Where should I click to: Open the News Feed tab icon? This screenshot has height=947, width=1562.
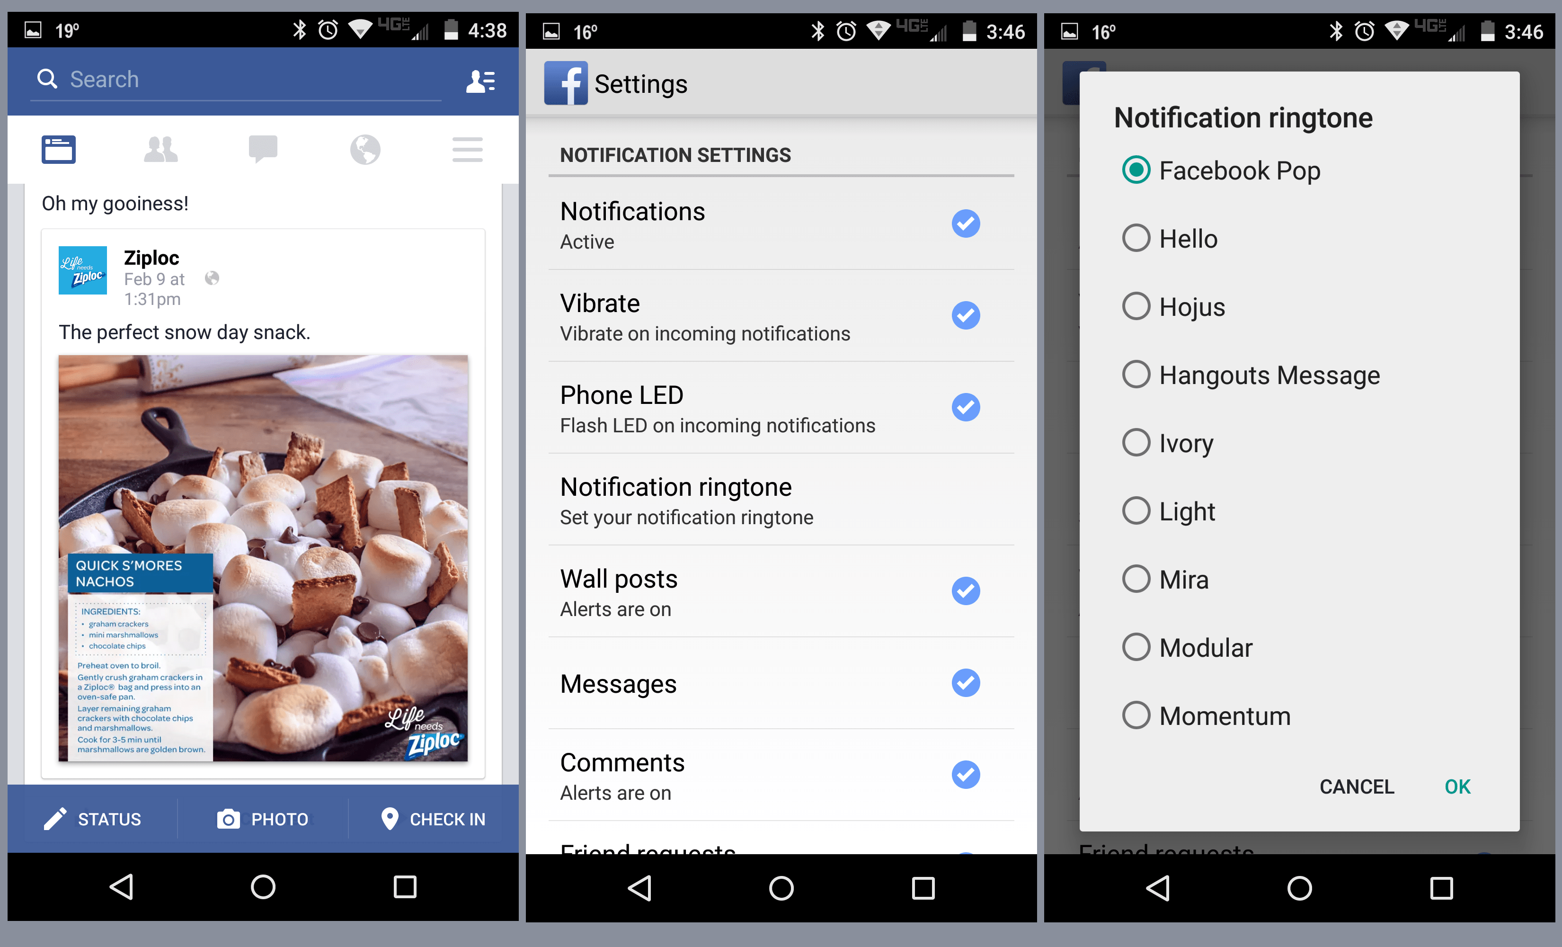[59, 150]
